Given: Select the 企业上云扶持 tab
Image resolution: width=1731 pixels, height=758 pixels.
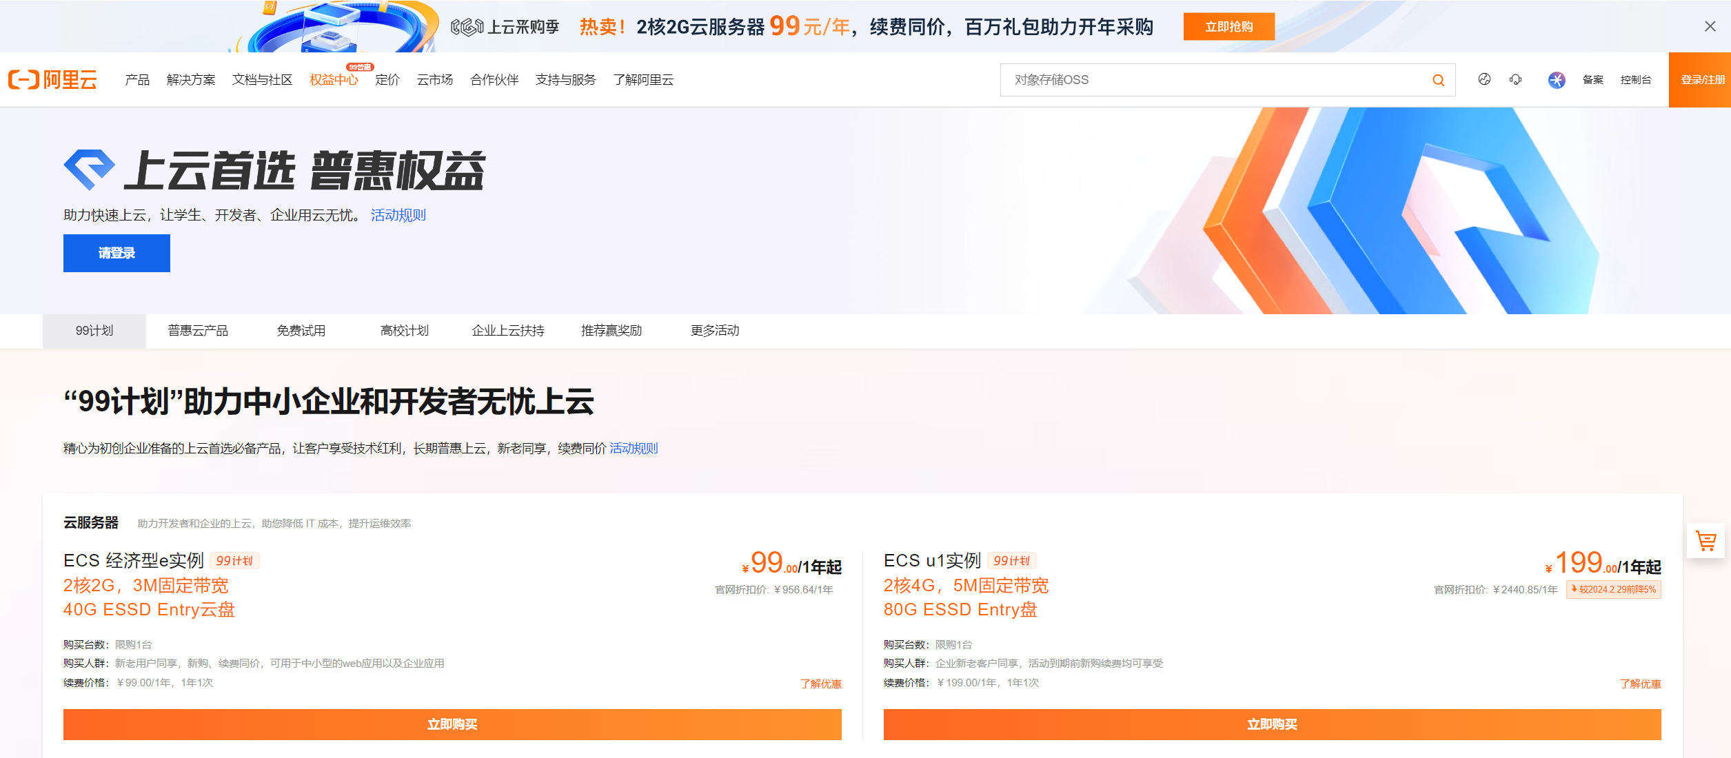Looking at the screenshot, I should point(508,331).
